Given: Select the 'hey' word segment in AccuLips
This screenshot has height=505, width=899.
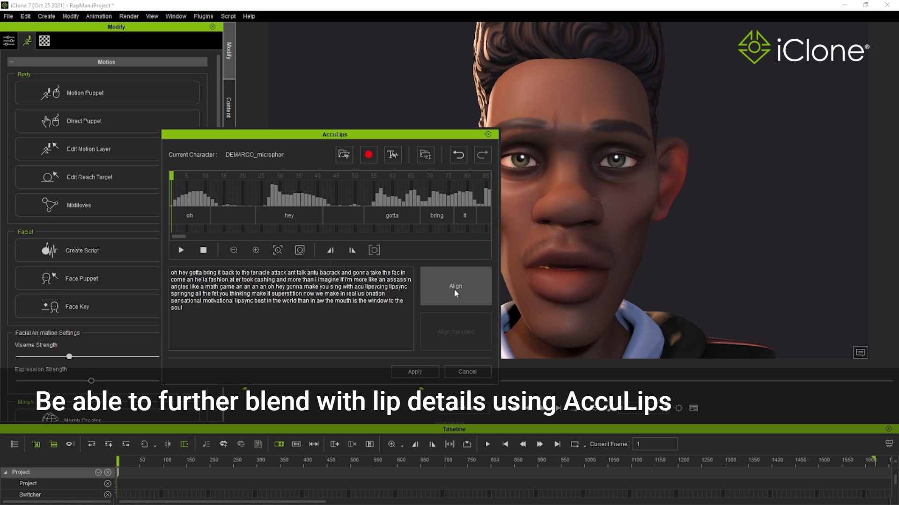Looking at the screenshot, I should coord(289,216).
